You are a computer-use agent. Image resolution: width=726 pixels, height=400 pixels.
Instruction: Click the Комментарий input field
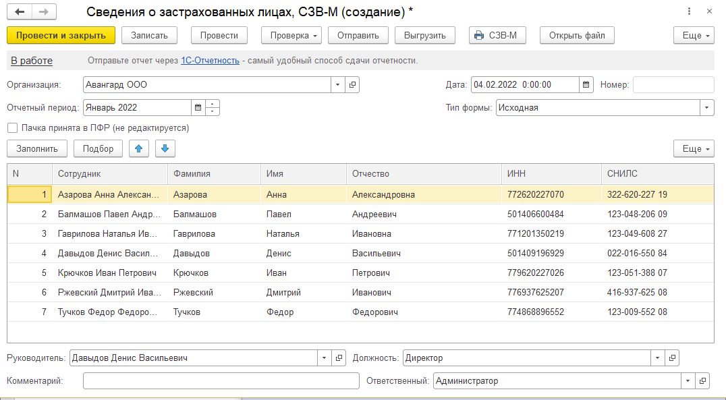221,381
